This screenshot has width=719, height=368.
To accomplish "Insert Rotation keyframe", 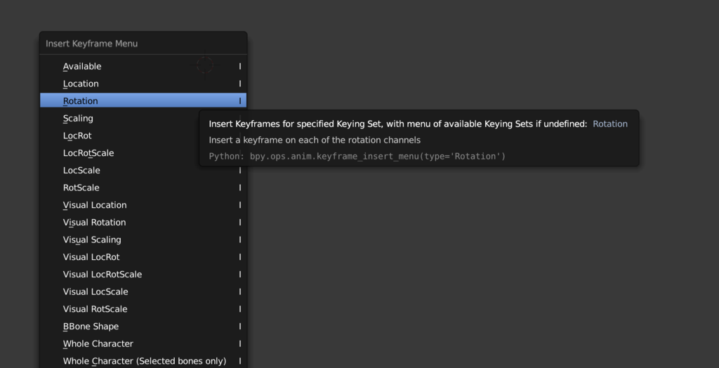I will tap(143, 101).
